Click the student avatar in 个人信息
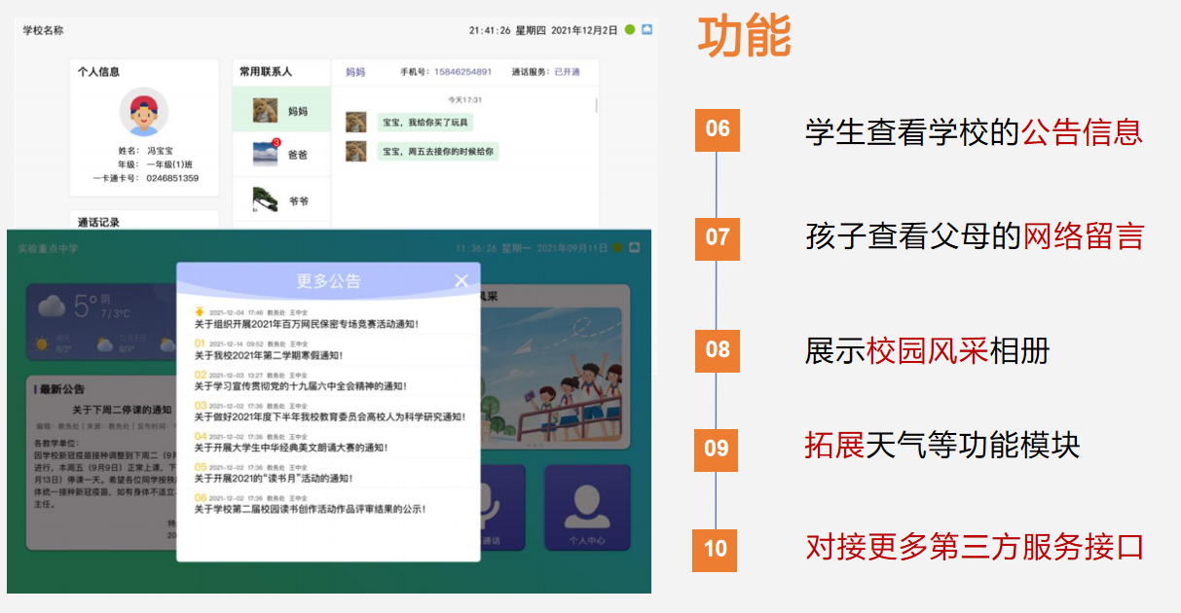 click(x=144, y=113)
